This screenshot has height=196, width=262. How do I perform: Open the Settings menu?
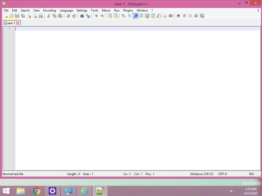[82, 10]
